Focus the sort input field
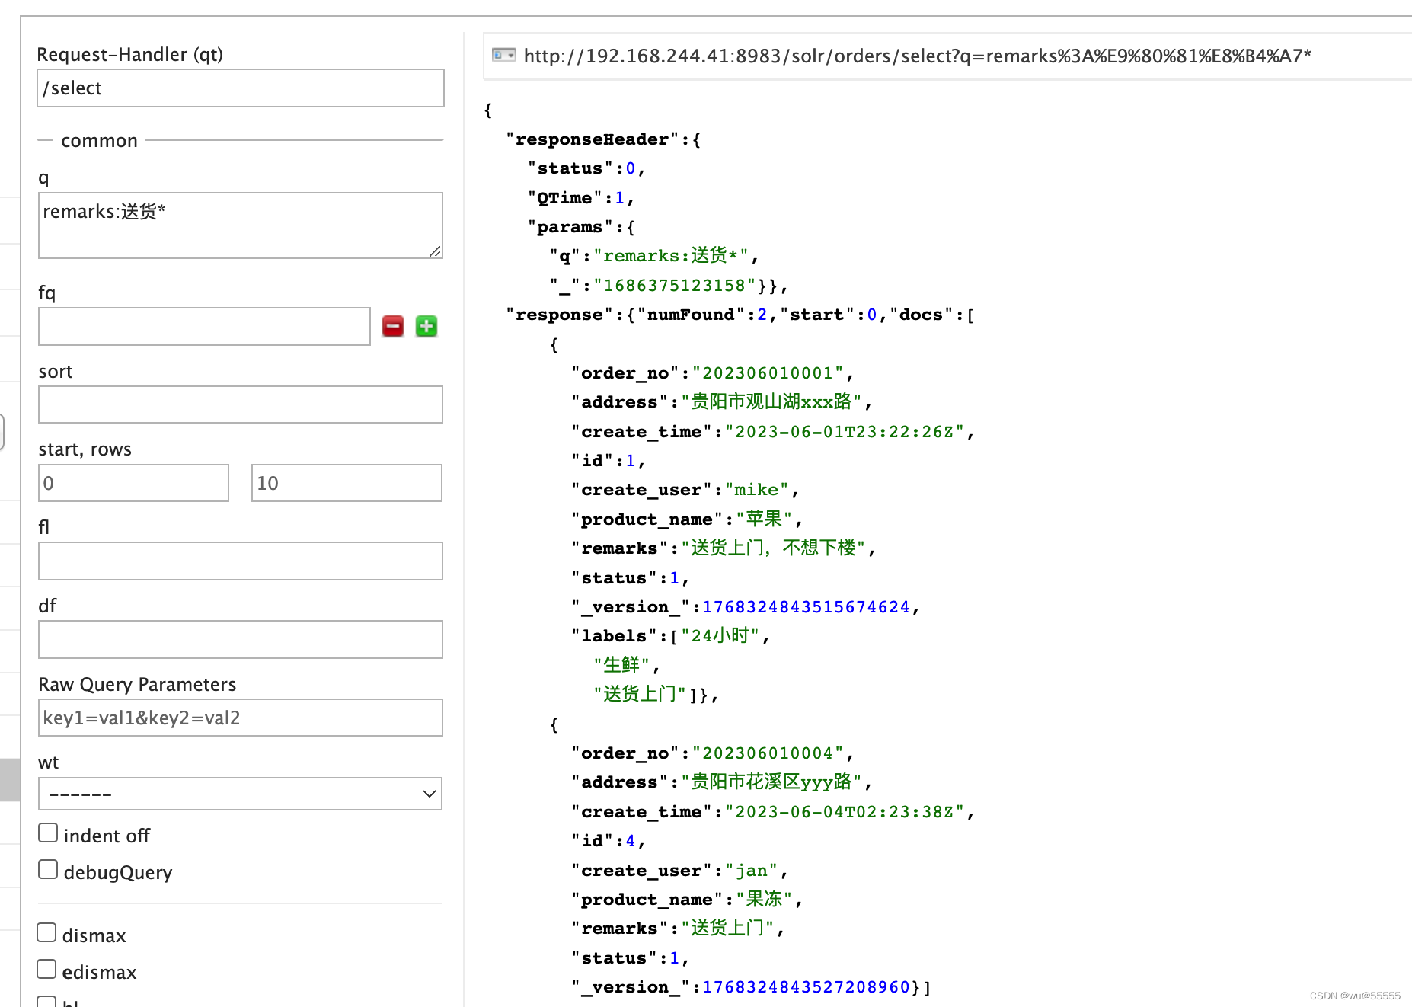1412x1007 pixels. (241, 404)
